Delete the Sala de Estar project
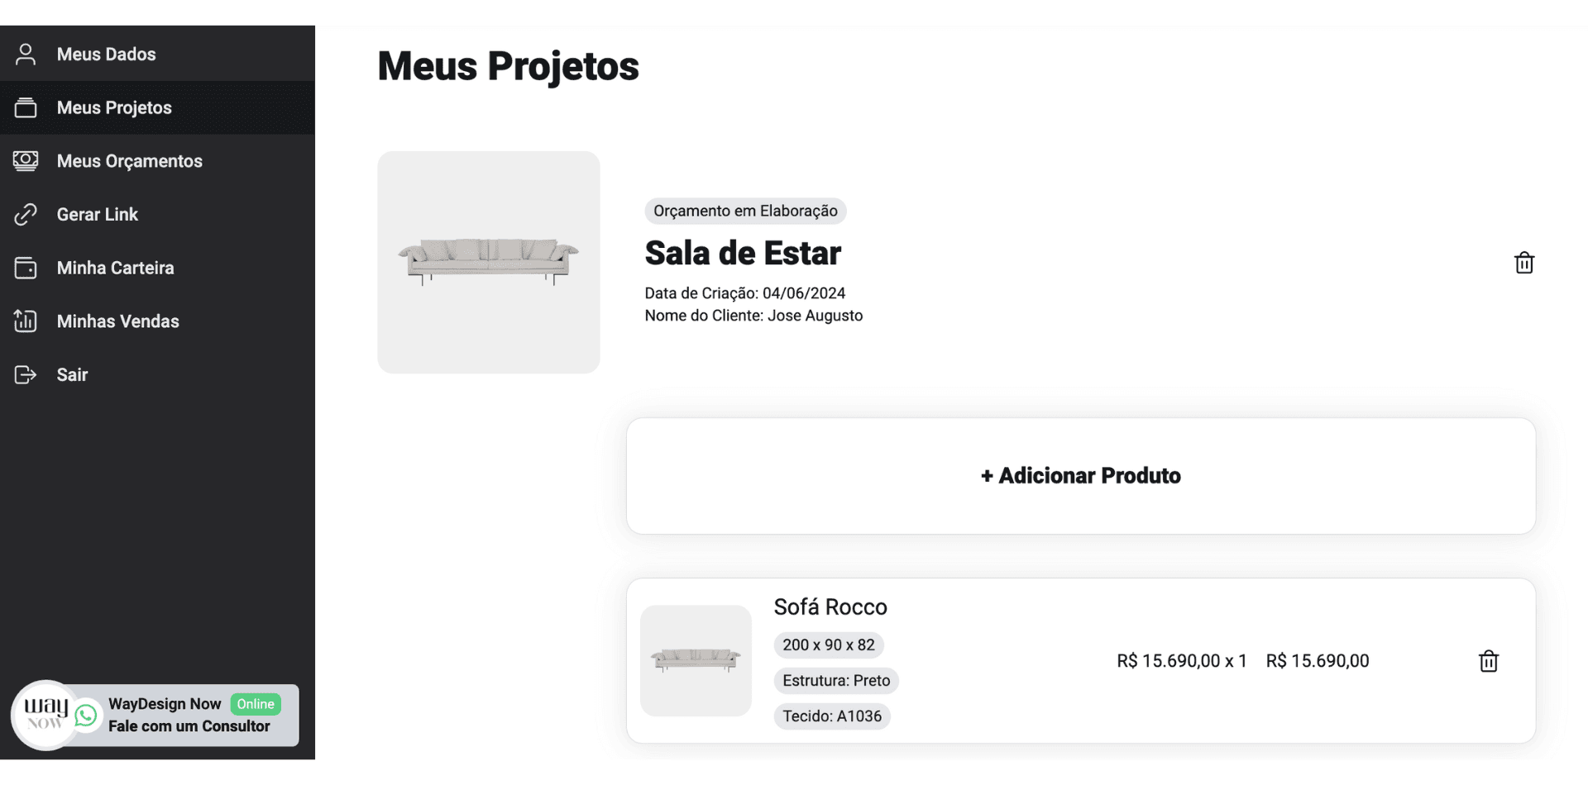Screen dimensions: 1588x785 [x=1523, y=263]
